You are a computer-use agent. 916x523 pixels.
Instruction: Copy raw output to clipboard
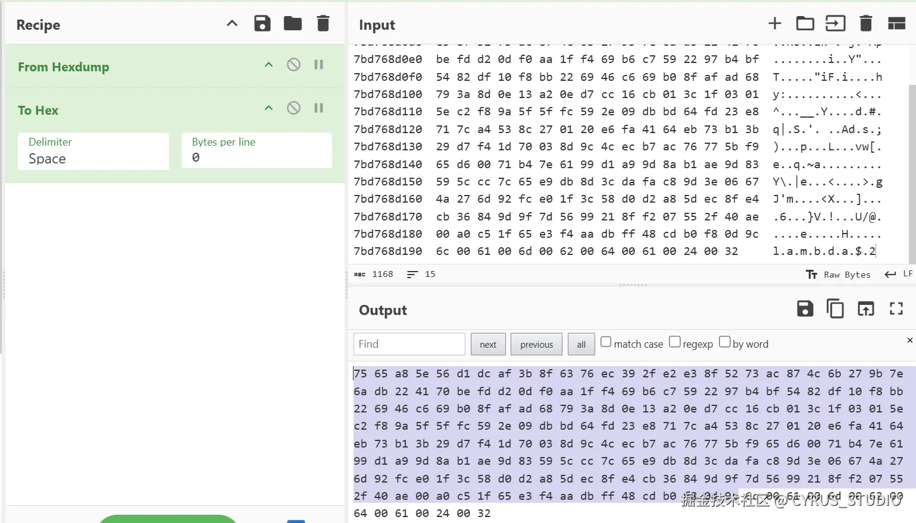(835, 309)
